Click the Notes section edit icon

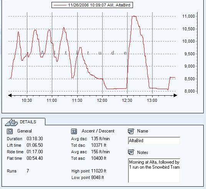(131, 152)
